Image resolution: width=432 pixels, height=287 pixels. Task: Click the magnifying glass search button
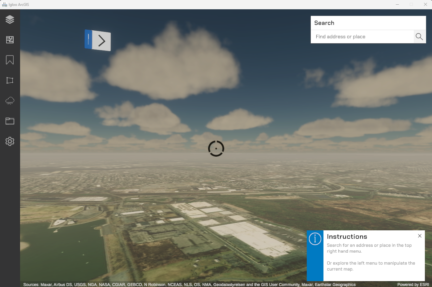click(x=419, y=37)
